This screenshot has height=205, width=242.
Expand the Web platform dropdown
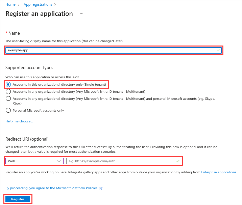pyautogui.click(x=34, y=161)
